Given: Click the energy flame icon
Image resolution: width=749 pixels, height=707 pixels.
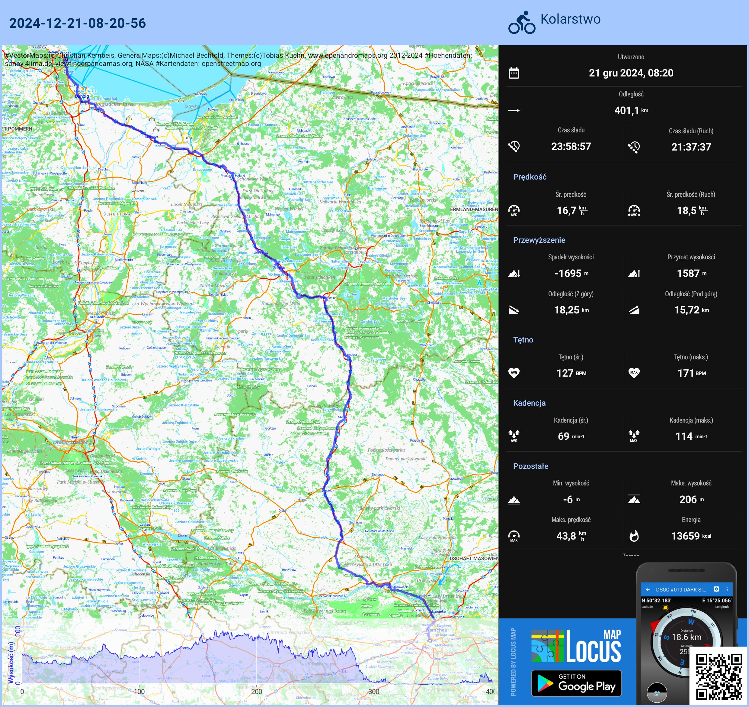Looking at the screenshot, I should coord(634,536).
